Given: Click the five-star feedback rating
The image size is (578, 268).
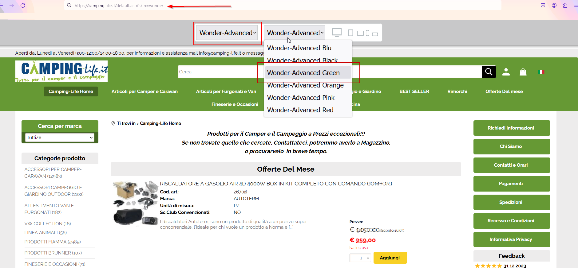Looking at the screenshot, I should 488,266.
